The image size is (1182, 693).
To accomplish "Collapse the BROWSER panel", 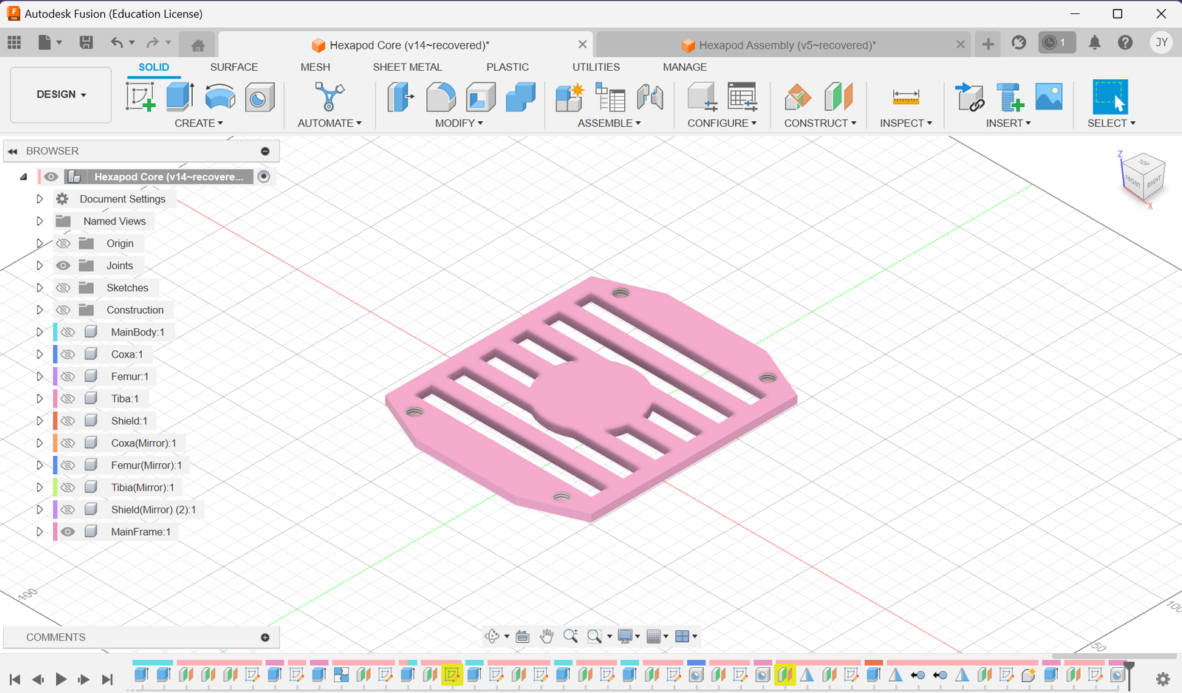I will pyautogui.click(x=12, y=151).
